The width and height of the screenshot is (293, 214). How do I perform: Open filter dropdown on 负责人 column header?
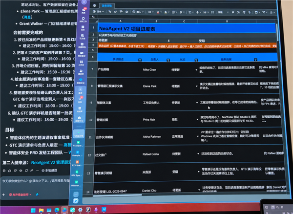[x=168, y=60]
